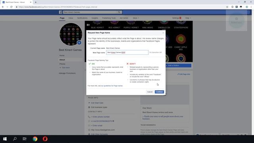The height and width of the screenshot is (143, 254).
Task: Click the browser Forward arrow
Action: (x=7, y=7)
